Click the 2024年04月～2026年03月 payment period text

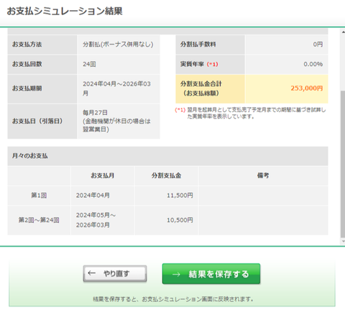tap(116, 88)
